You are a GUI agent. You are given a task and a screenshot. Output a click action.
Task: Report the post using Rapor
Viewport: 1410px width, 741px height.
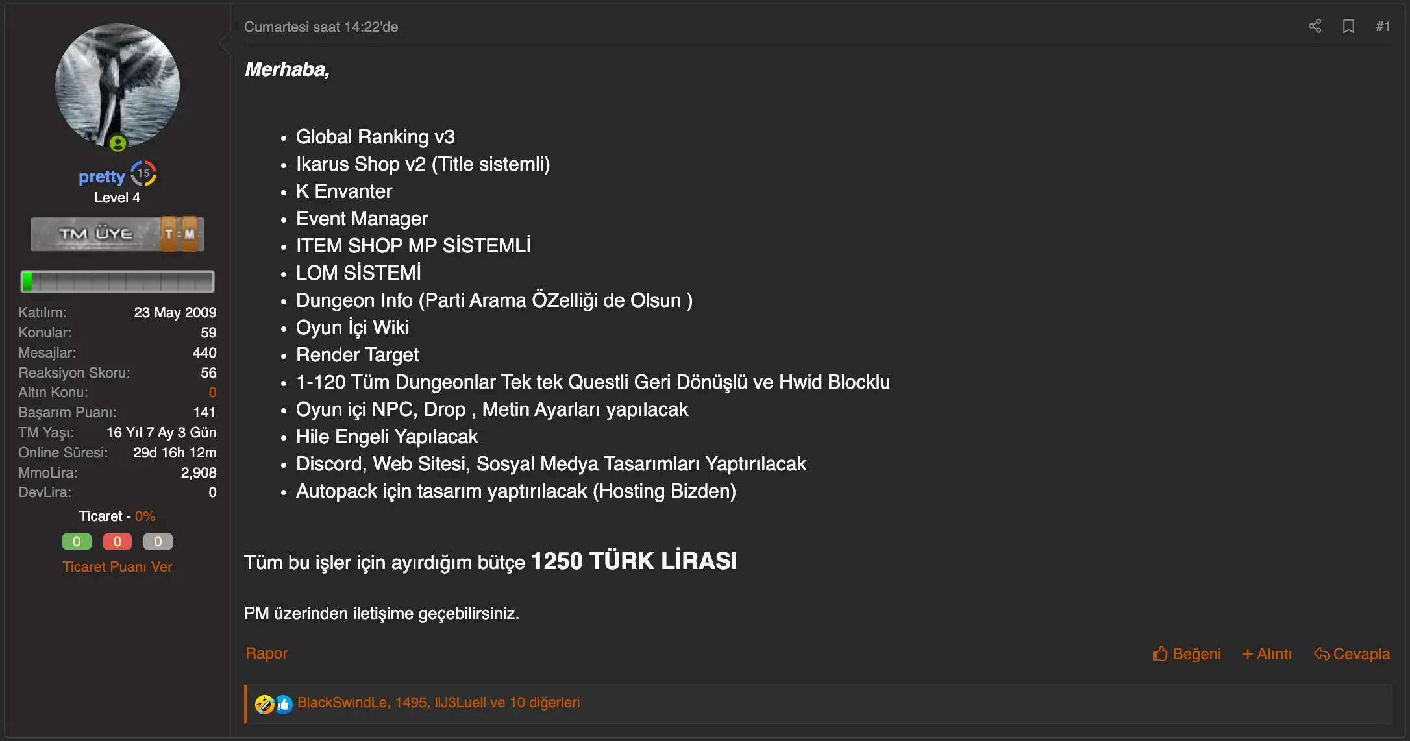click(266, 653)
